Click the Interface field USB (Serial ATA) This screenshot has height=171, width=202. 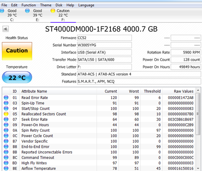click(104, 52)
